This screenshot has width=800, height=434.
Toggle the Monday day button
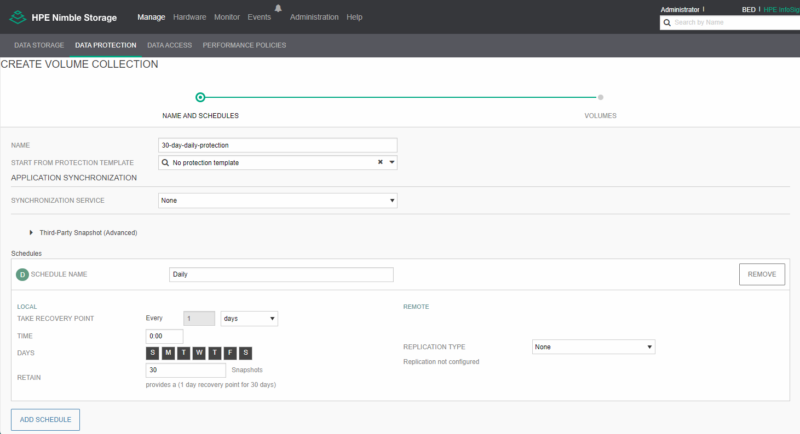click(x=168, y=353)
